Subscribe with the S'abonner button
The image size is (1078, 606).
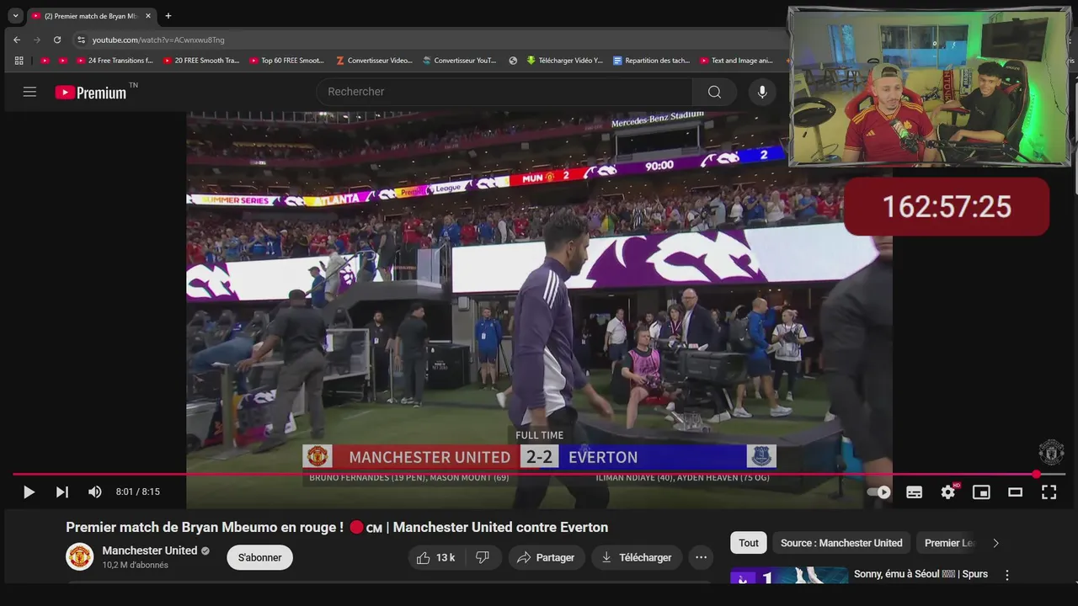[x=260, y=557]
